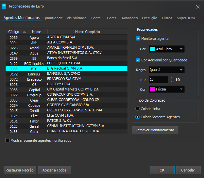The image size is (204, 178).
Task: Toggle Cor Adicional por Quantidade checkbox
Action: pyautogui.click(x=138, y=60)
